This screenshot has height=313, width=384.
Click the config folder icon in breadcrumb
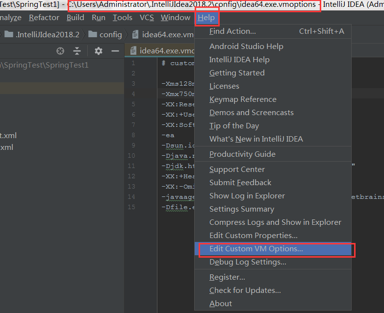(x=93, y=34)
